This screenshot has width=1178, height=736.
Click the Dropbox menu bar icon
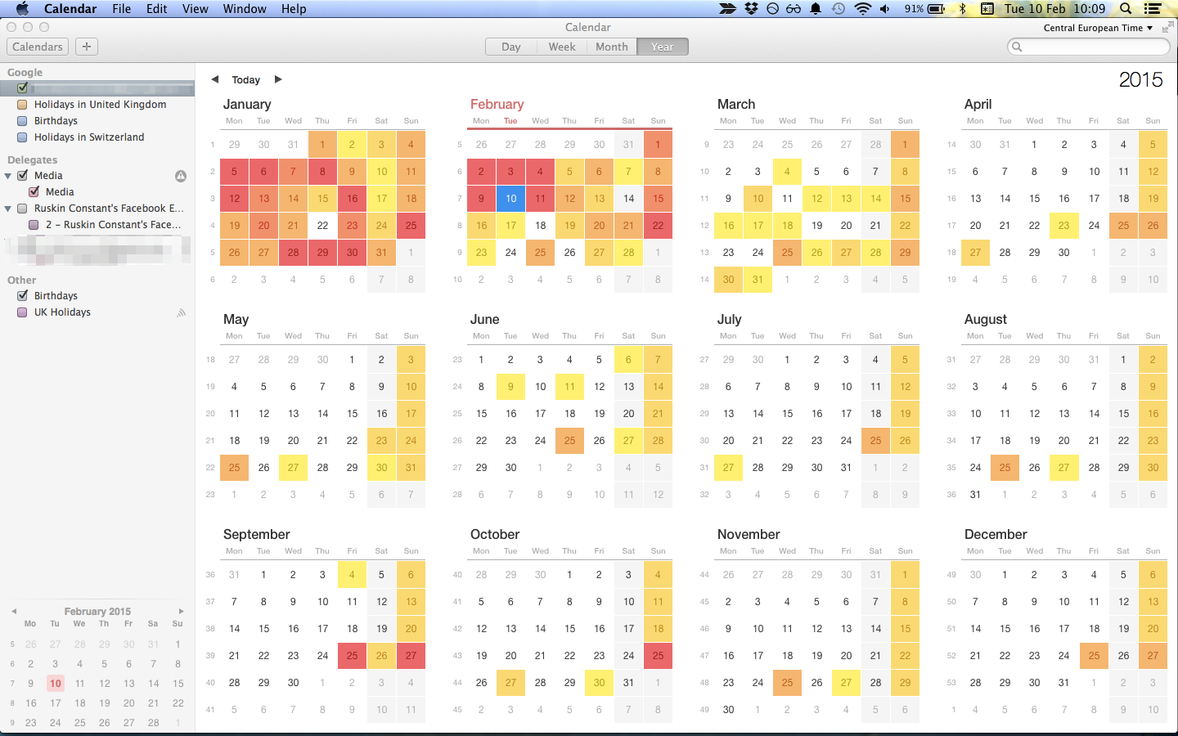pos(751,8)
